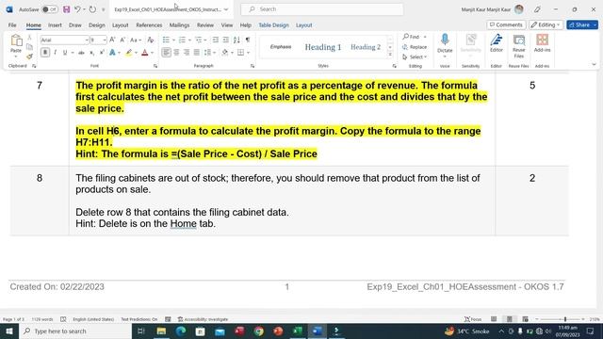This screenshot has height=339, width=603.
Task: Start Dictate microphone
Action: pos(445,43)
